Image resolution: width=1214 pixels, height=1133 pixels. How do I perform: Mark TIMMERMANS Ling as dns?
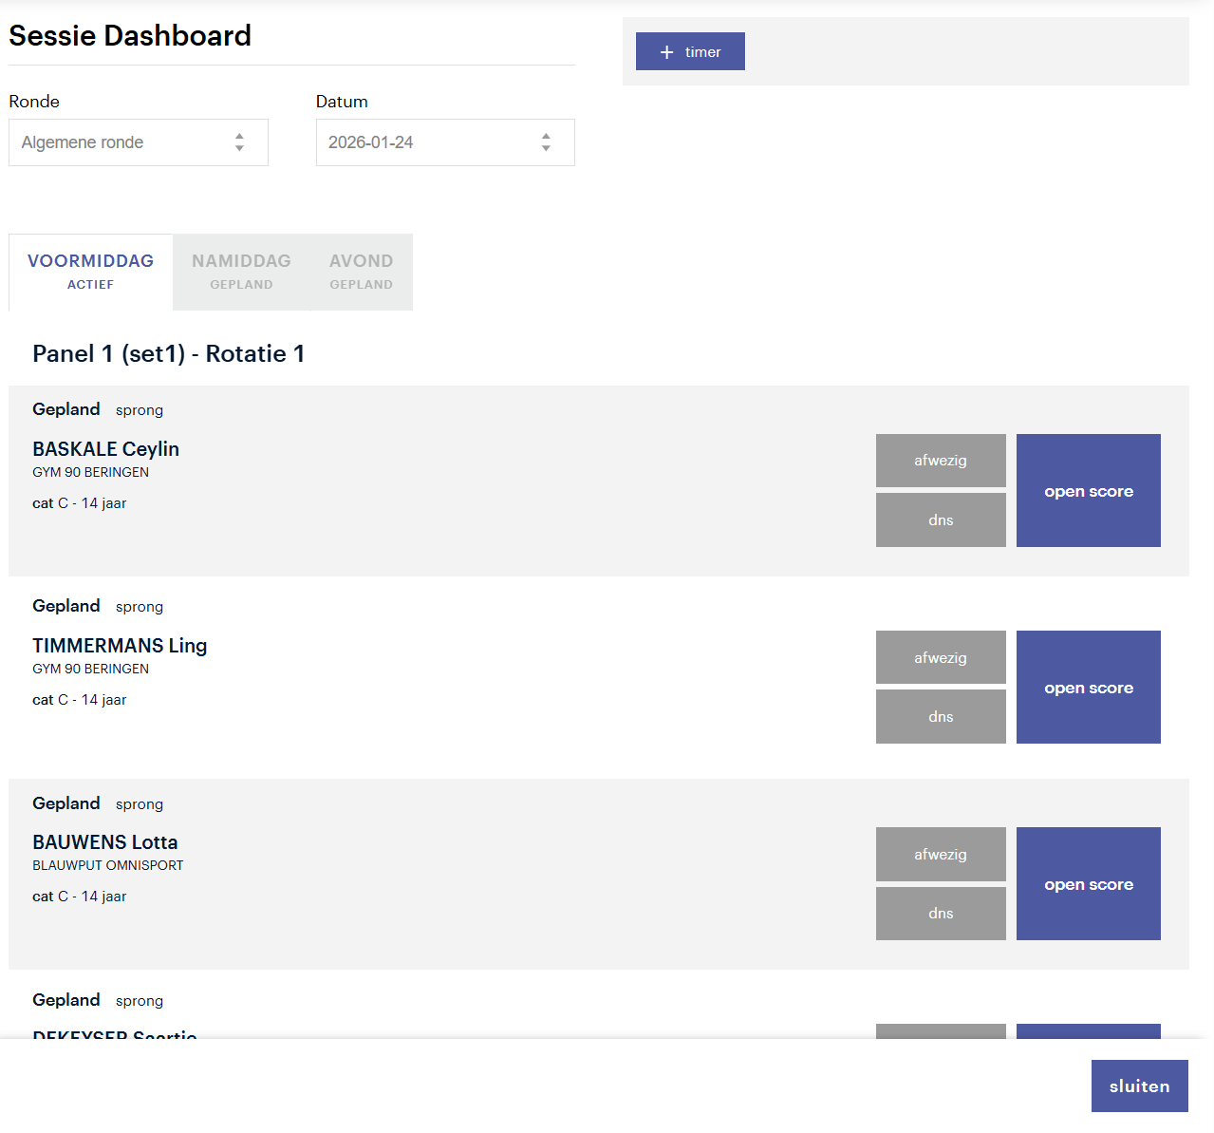click(x=940, y=716)
